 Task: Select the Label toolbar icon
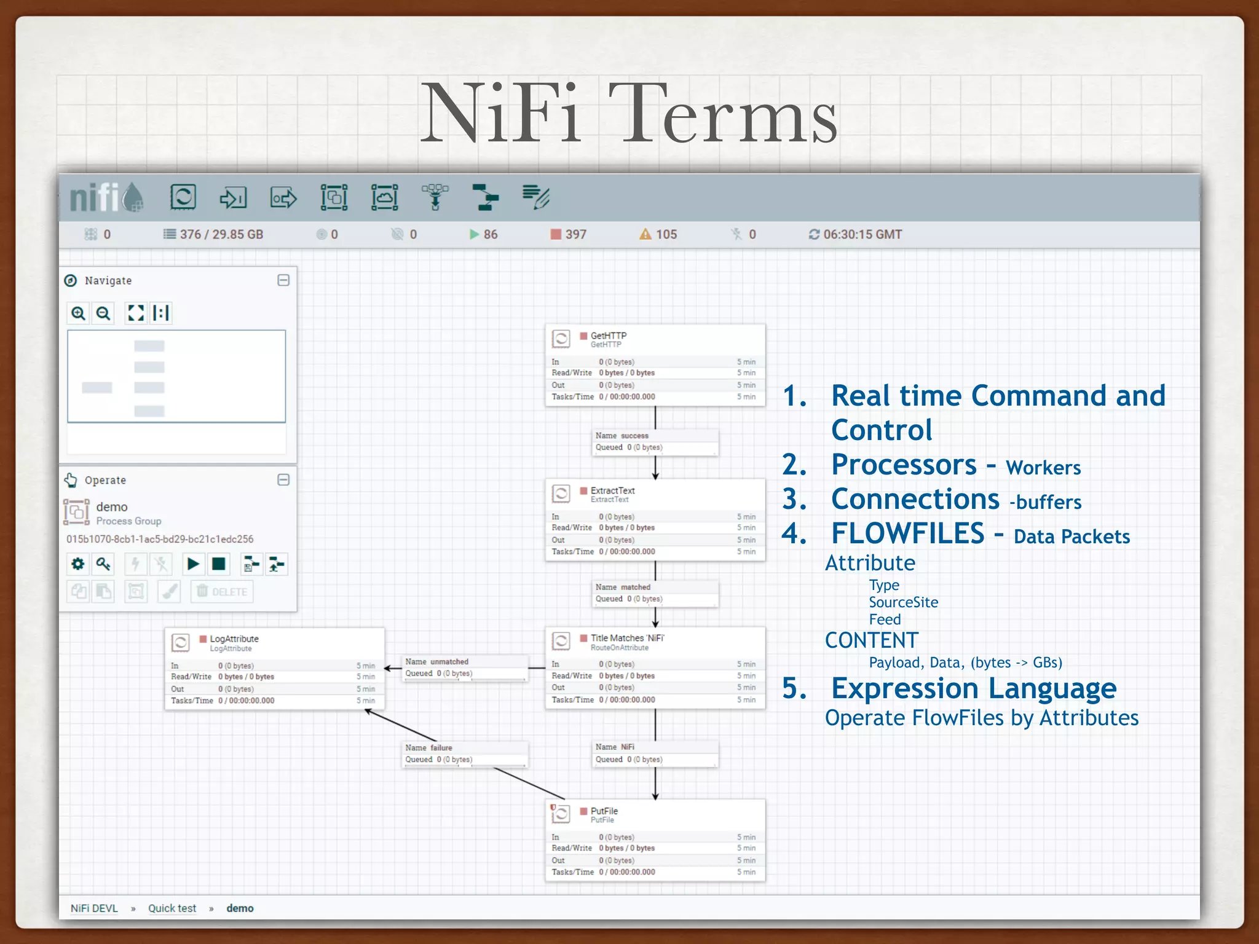[535, 197]
